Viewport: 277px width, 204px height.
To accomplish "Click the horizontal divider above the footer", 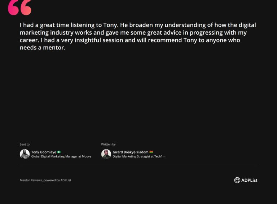I will 138,167.
